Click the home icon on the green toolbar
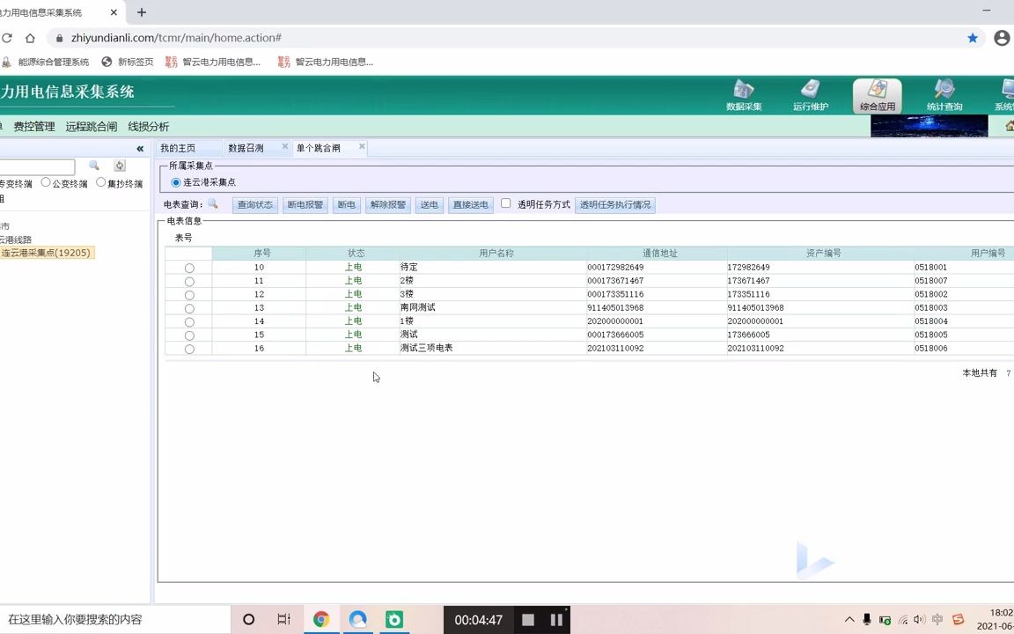The image size is (1014, 634). pyautogui.click(x=1008, y=126)
